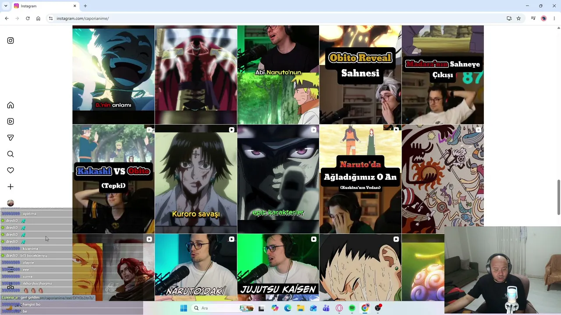The image size is (561, 315).
Task: Click chat message 'olayne'
Action: 28,262
